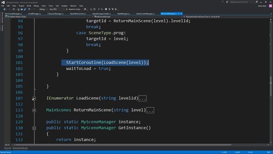Click the Decrease Indent toolbar icon

(91, 9)
